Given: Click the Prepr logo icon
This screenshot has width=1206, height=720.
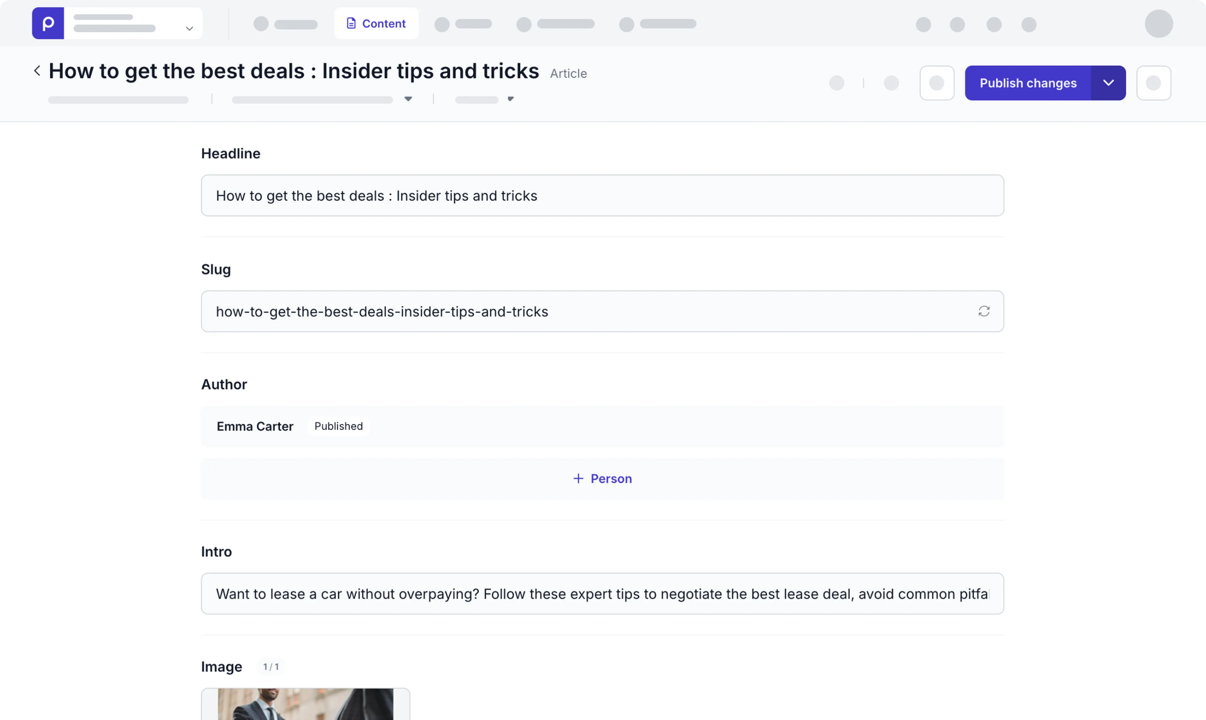Looking at the screenshot, I should pos(47,23).
